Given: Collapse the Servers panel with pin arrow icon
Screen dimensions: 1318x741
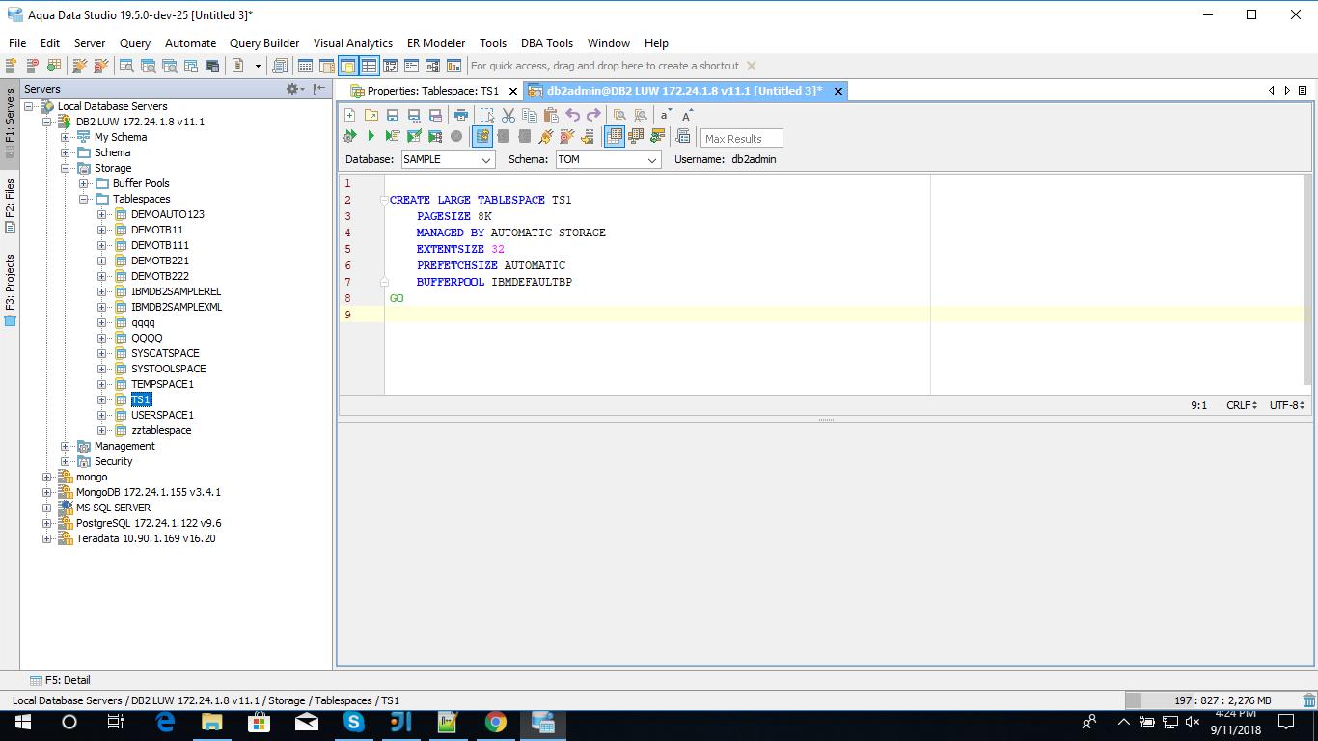Looking at the screenshot, I should click(317, 89).
